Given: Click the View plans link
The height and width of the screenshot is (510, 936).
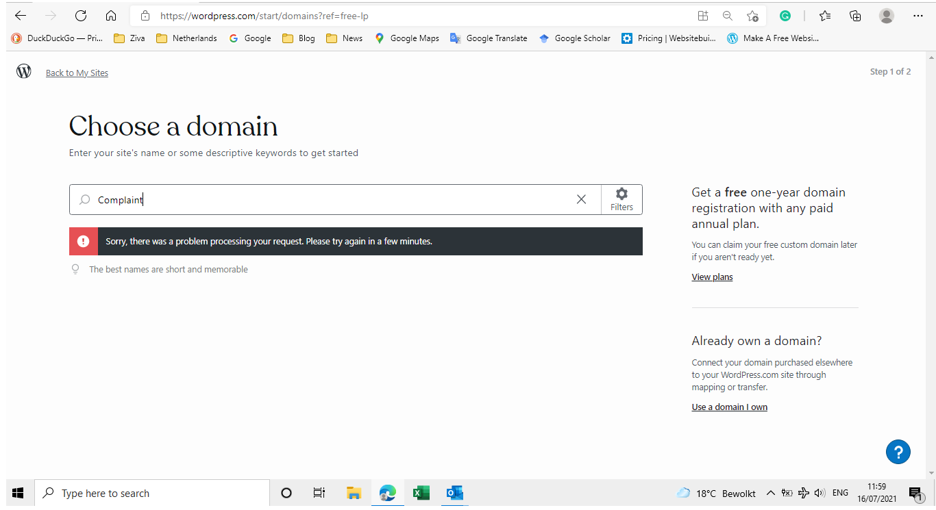Looking at the screenshot, I should click(712, 277).
